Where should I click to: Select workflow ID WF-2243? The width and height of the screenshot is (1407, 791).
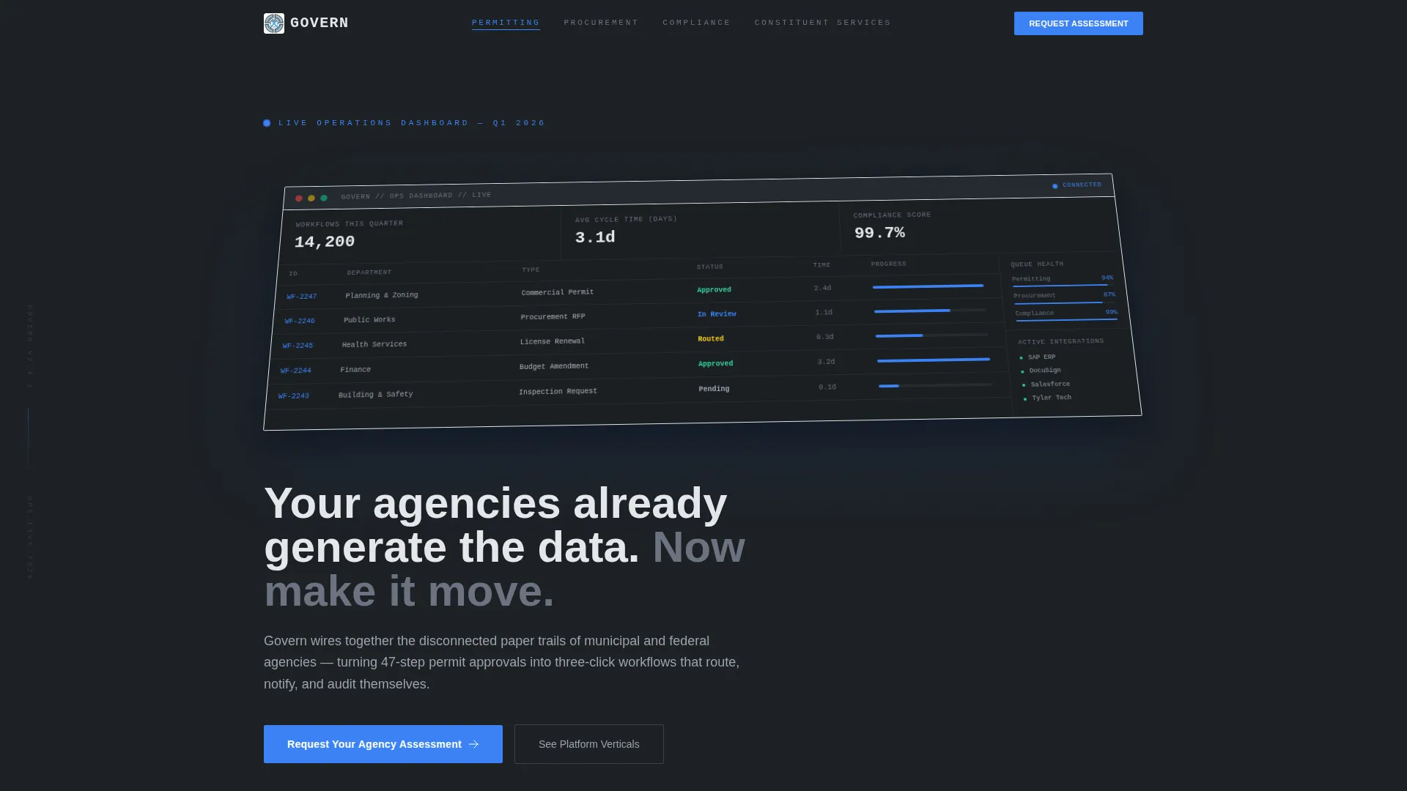[294, 395]
